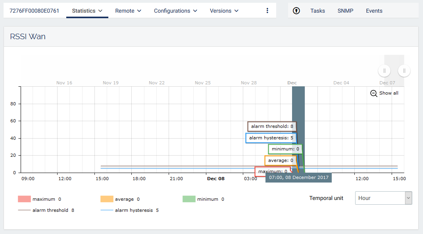Click the Show all zoom-out magnifier icon
Image resolution: width=423 pixels, height=234 pixels.
click(x=373, y=93)
